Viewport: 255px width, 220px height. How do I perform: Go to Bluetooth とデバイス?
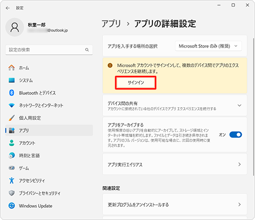tap(49, 93)
